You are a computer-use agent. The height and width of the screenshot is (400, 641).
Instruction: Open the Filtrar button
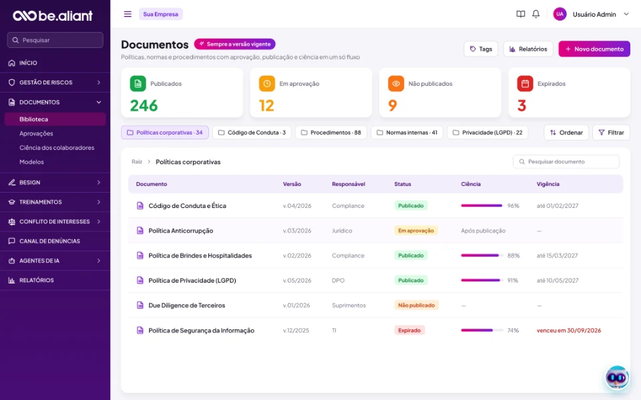tap(611, 132)
